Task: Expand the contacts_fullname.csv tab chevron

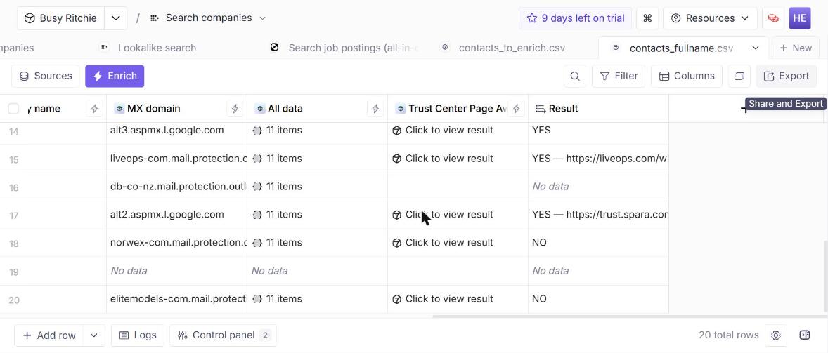Action: tap(756, 48)
